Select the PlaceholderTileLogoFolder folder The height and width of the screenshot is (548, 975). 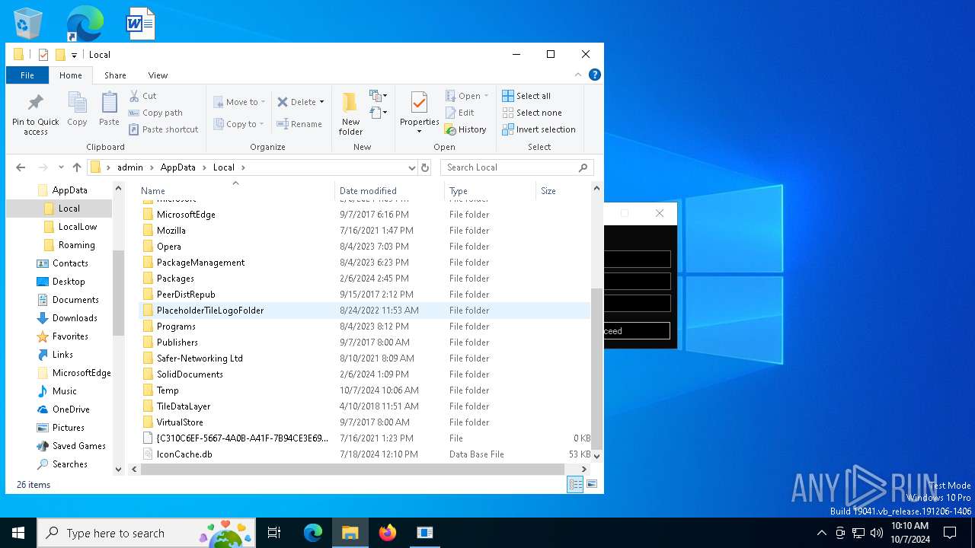pos(364,311)
